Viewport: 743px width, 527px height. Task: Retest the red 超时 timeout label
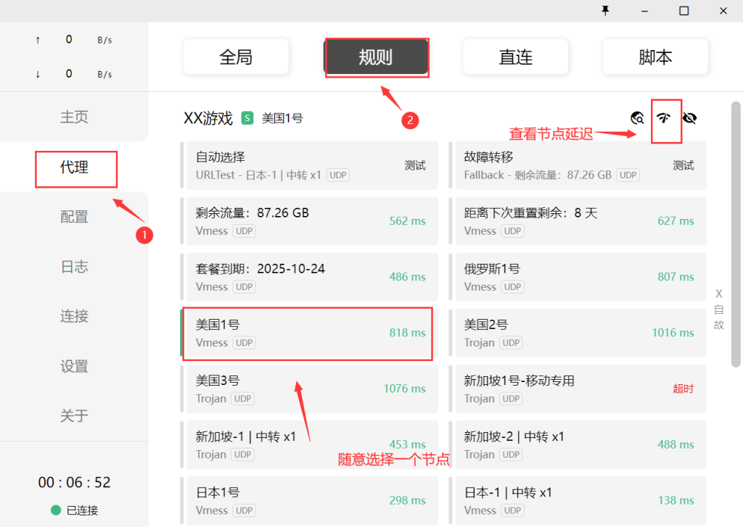683,389
